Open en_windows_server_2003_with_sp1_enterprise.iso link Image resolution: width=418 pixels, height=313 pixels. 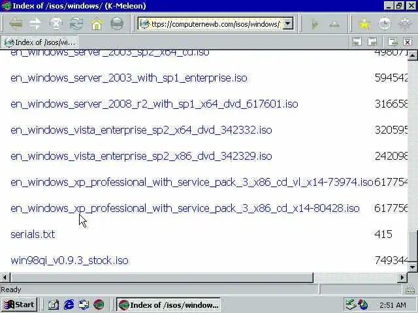tap(129, 78)
